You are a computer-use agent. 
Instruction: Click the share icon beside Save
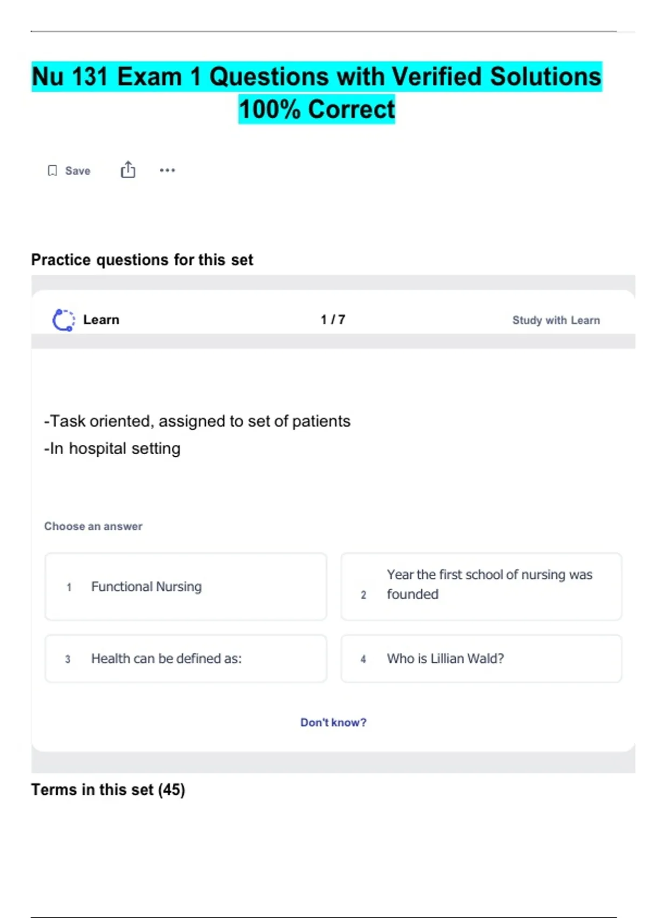coord(128,170)
